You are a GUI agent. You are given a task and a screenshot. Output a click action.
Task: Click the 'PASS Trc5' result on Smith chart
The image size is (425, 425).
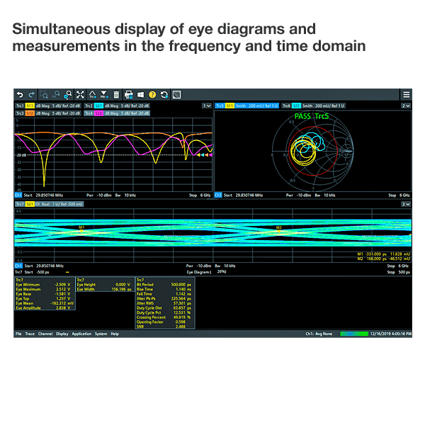[312, 116]
